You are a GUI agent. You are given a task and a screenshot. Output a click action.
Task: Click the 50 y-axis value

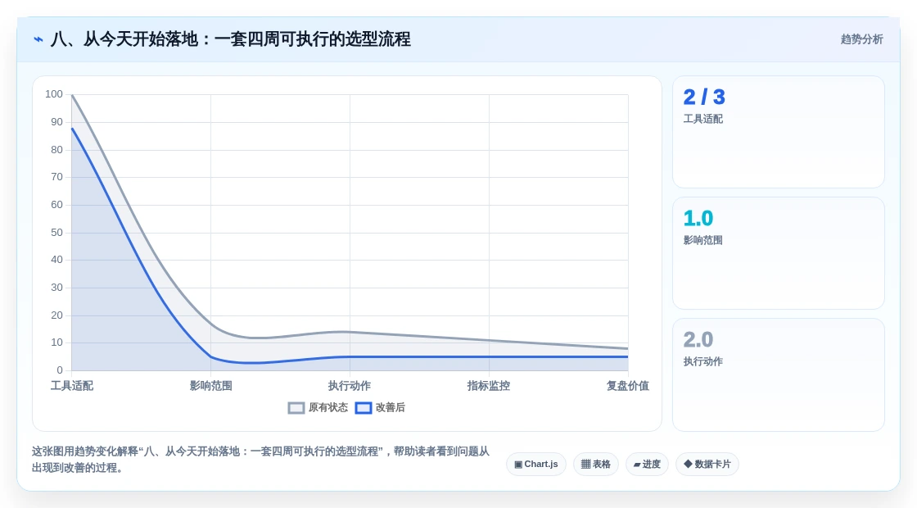[56, 233]
